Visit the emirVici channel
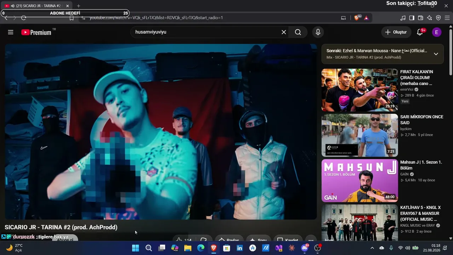The image size is (453, 255). click(407, 90)
